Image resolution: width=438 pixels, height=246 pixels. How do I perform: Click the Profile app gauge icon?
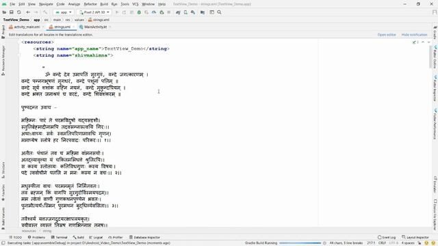[154, 12]
